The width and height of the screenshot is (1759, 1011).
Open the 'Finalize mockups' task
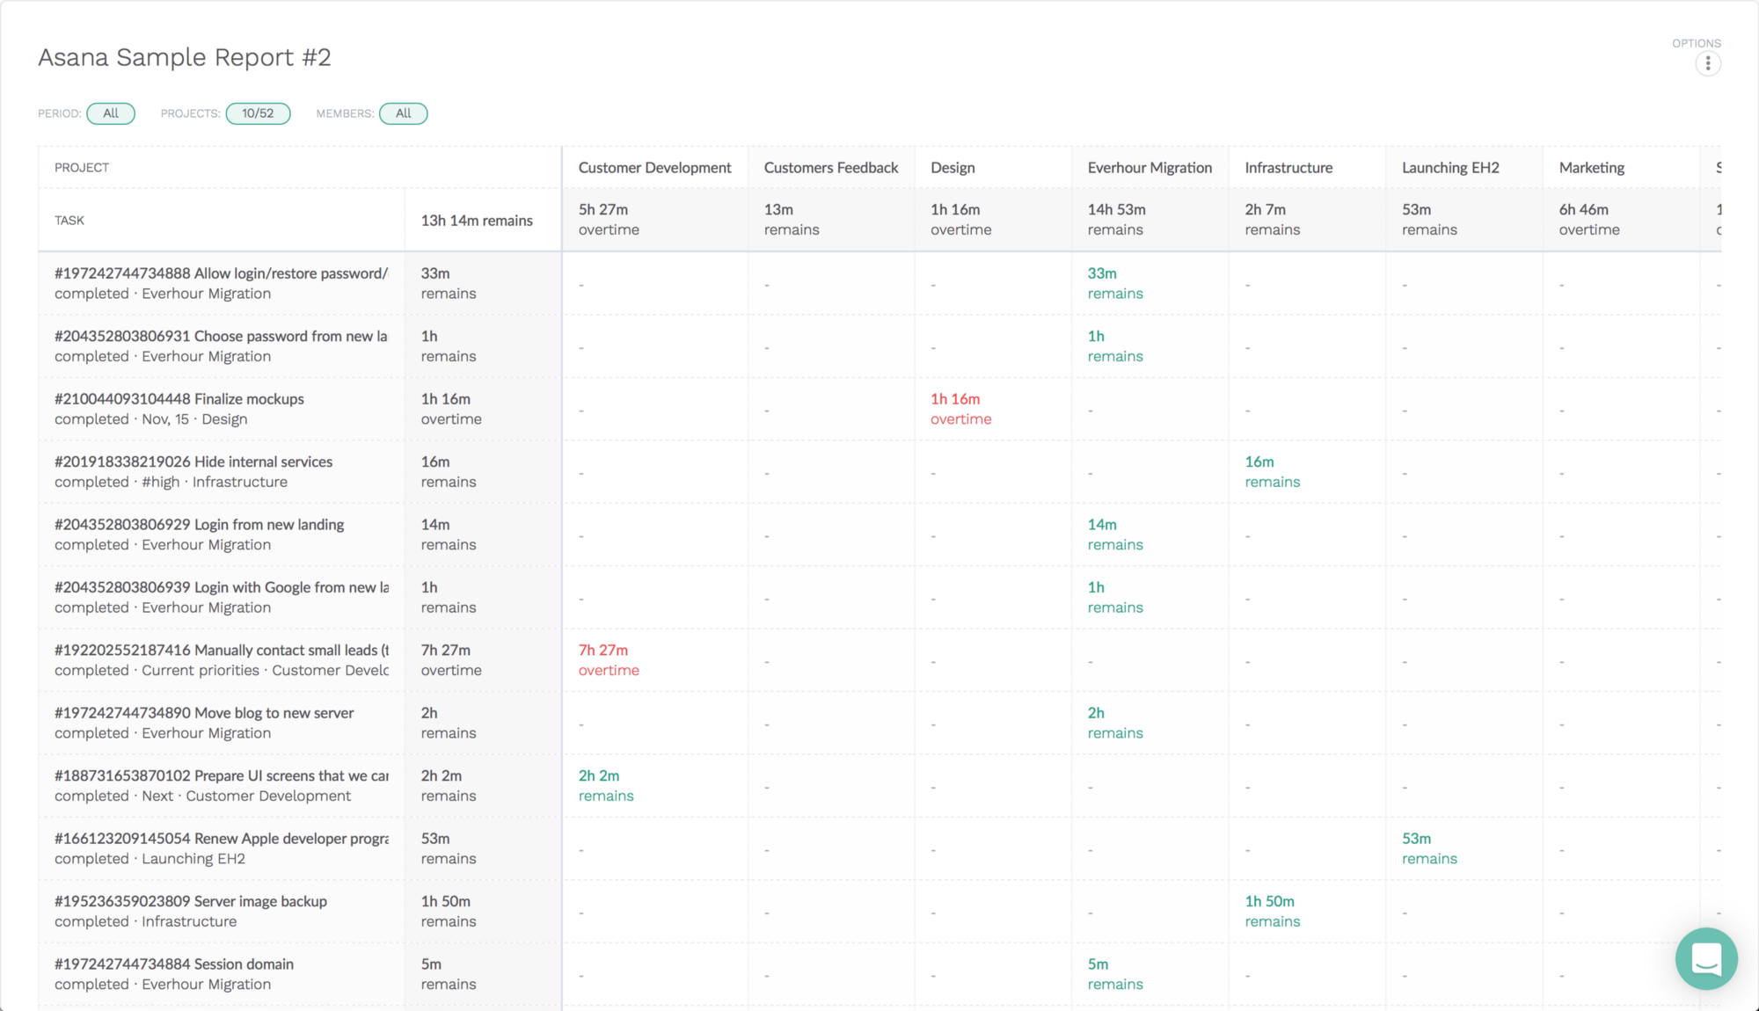tap(248, 399)
